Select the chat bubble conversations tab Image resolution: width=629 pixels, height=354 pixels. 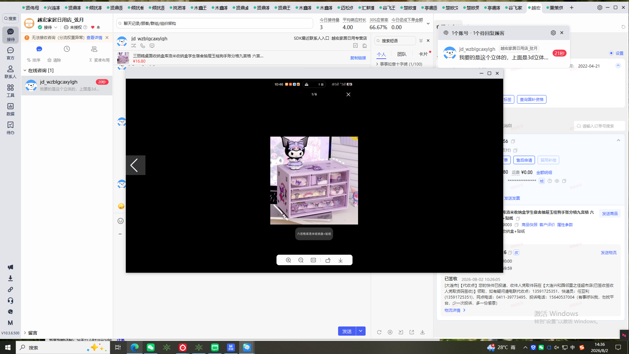(x=39, y=49)
